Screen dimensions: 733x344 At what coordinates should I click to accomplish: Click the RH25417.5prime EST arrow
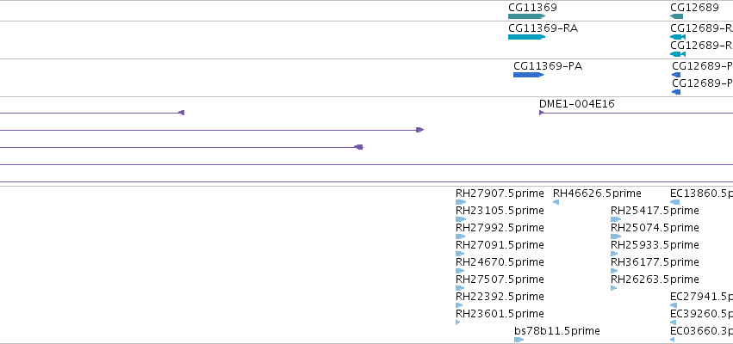click(x=616, y=219)
